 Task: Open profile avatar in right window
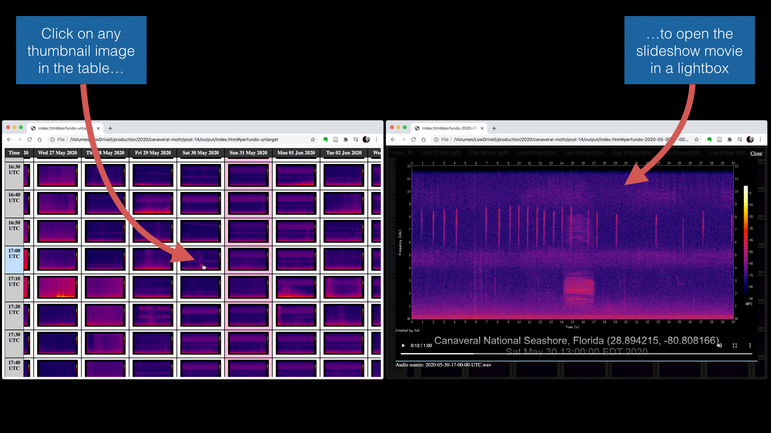pos(750,140)
